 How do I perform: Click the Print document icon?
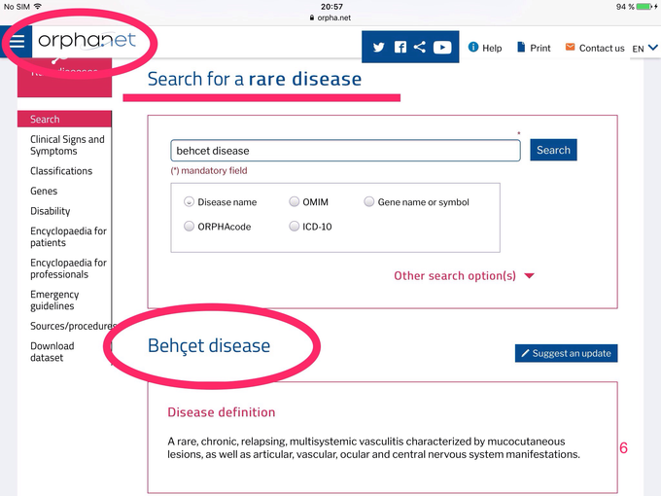521,48
